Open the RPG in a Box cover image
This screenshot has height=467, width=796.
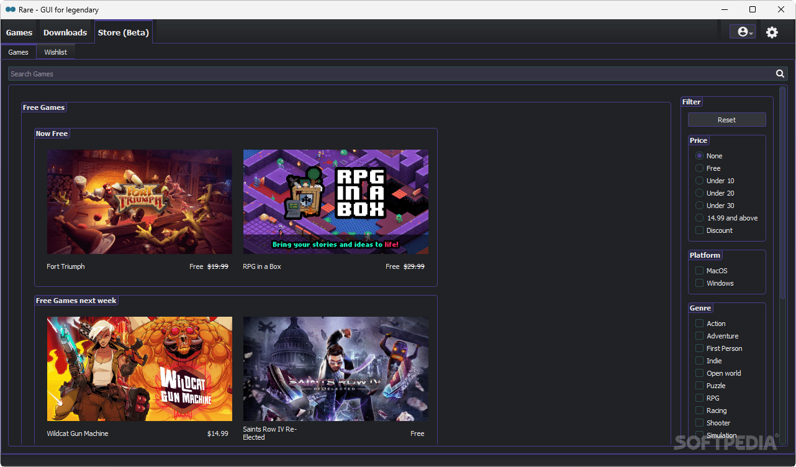point(336,202)
